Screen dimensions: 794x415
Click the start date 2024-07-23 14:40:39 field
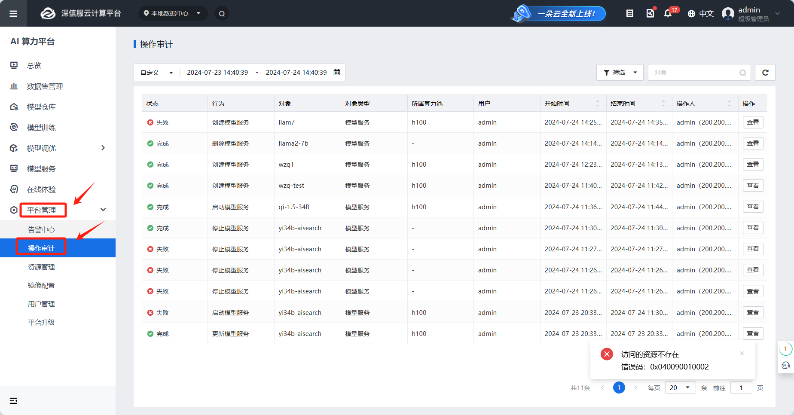click(x=217, y=73)
